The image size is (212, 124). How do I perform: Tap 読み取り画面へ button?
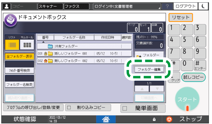(19, 98)
